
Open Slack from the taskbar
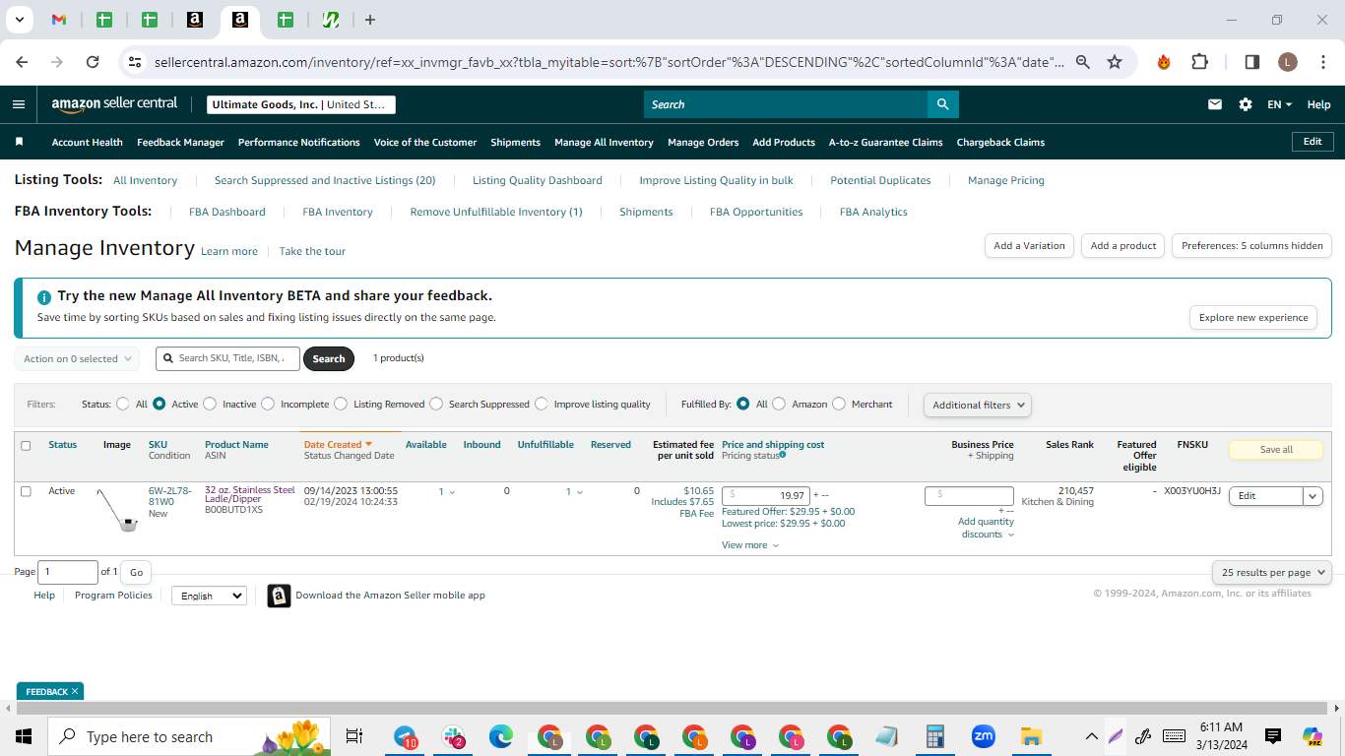pyautogui.click(x=453, y=736)
